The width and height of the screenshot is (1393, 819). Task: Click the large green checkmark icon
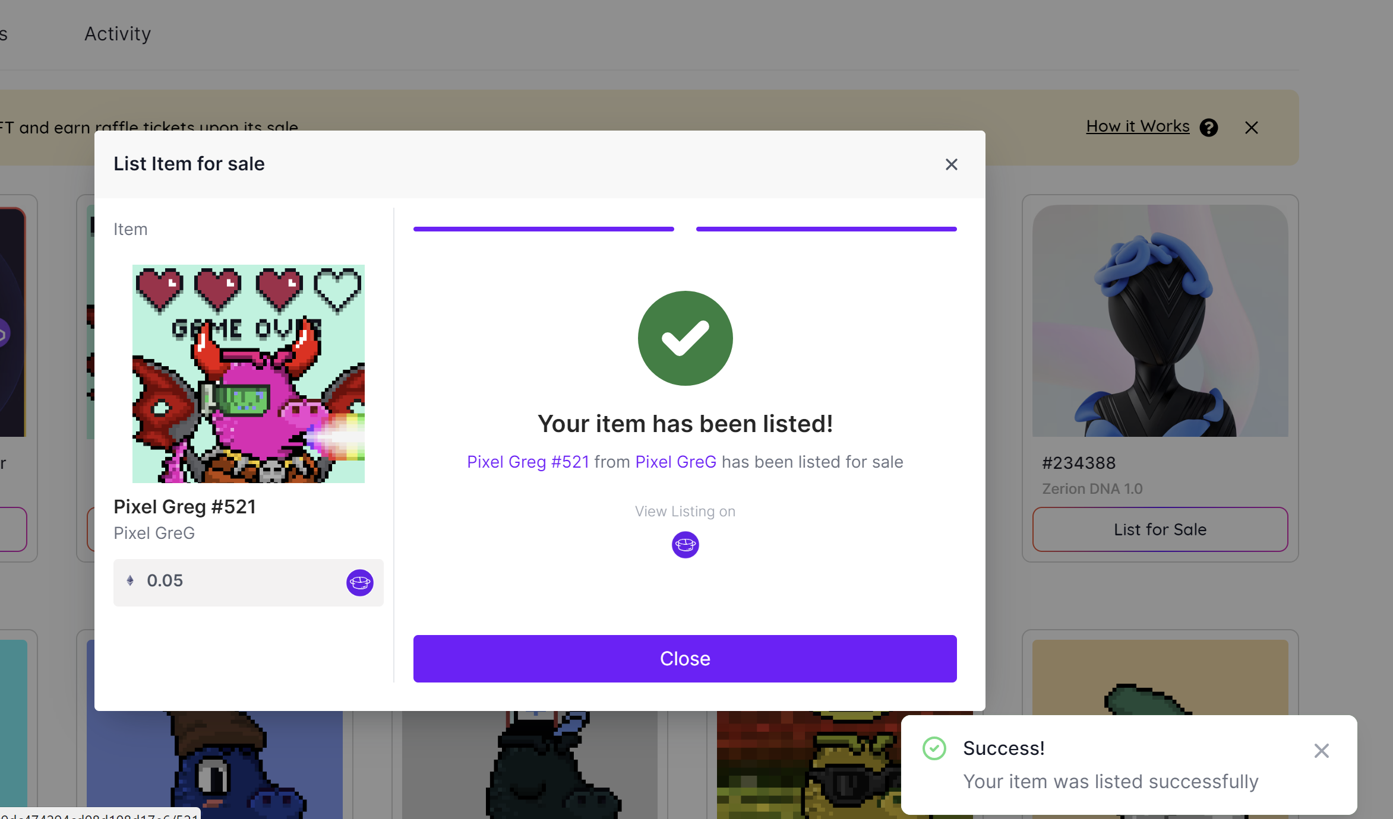coord(685,338)
